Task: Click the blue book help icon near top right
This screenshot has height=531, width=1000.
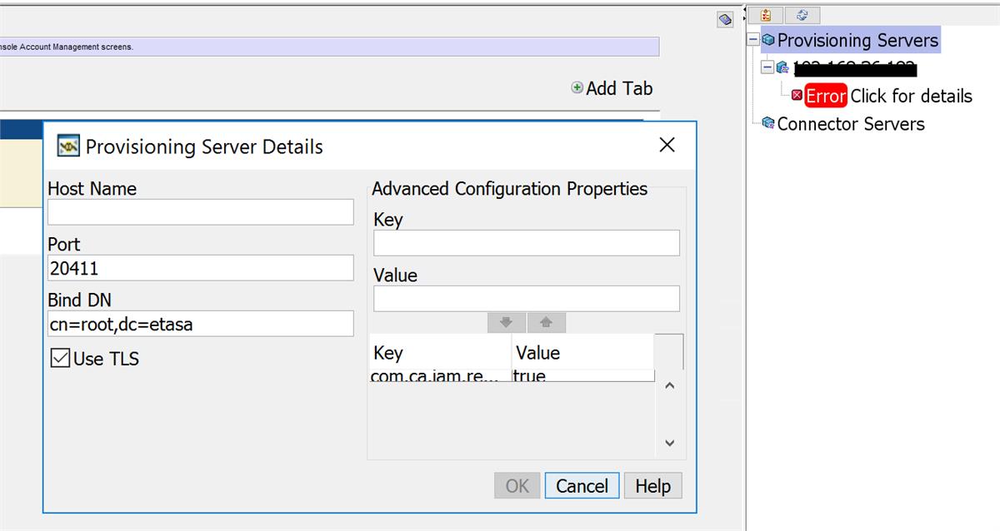Action: [x=724, y=19]
